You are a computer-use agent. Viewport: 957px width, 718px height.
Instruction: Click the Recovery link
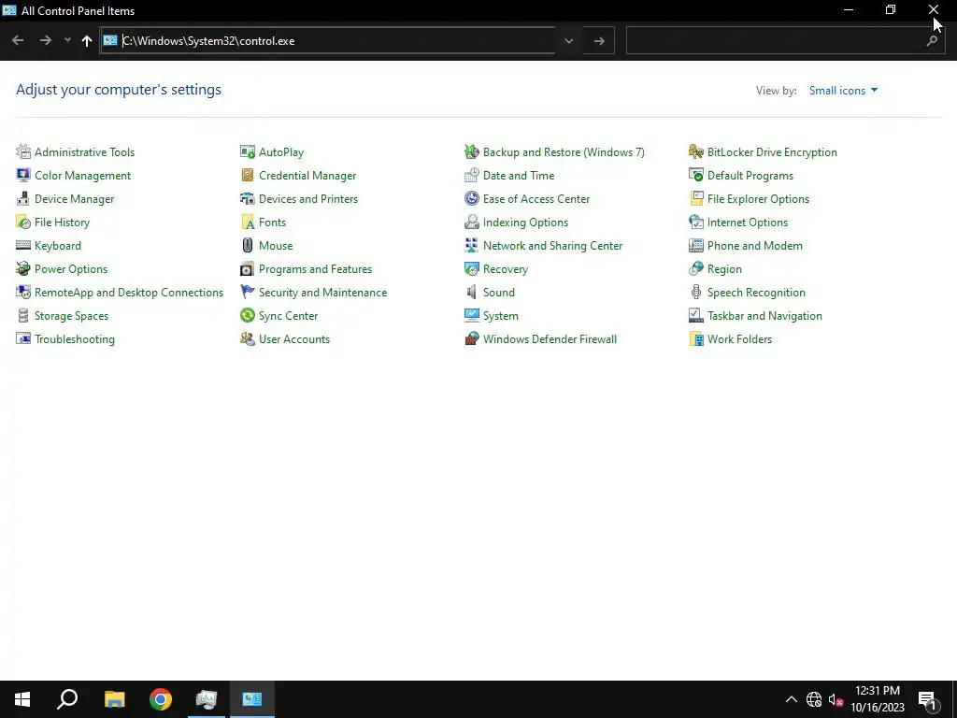506,269
